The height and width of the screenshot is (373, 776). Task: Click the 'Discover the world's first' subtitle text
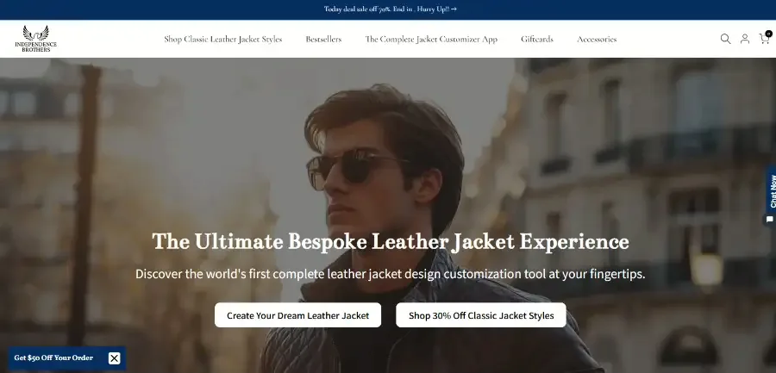pos(391,274)
